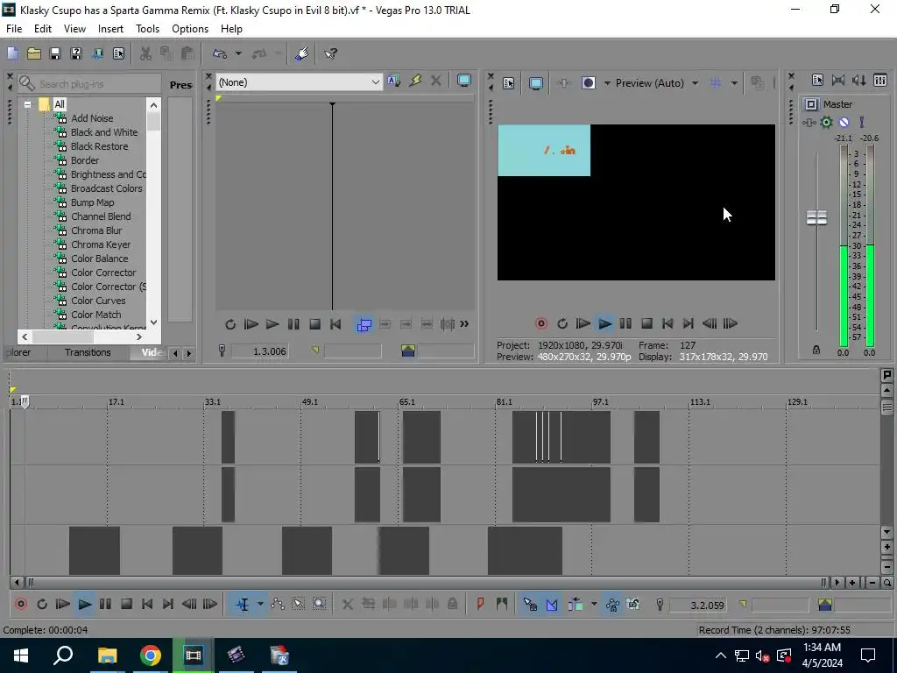Toggle Auto Ripple button
897x673 pixels.
[576, 604]
